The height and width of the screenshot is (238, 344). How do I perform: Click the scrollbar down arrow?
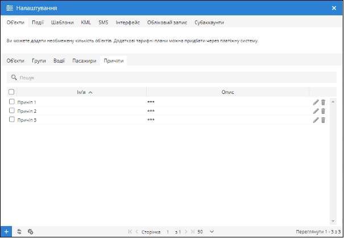pyautogui.click(x=333, y=221)
